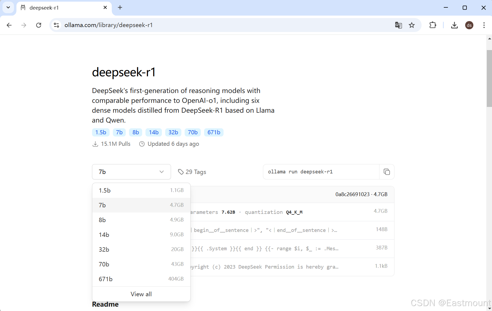
Task: Open the browser extensions puzzle icon
Action: 433,25
